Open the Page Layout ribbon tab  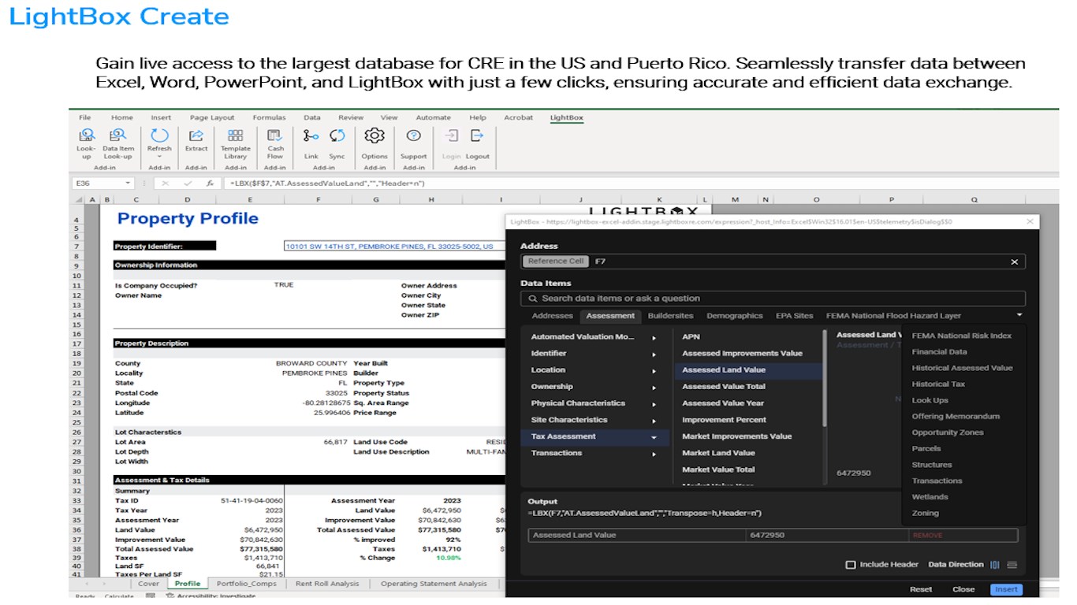[x=212, y=117]
